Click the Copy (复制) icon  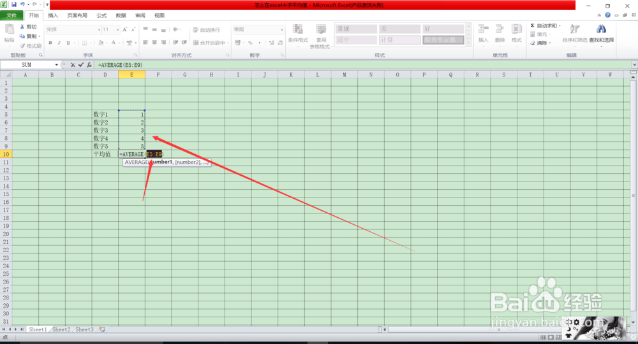[x=22, y=36]
